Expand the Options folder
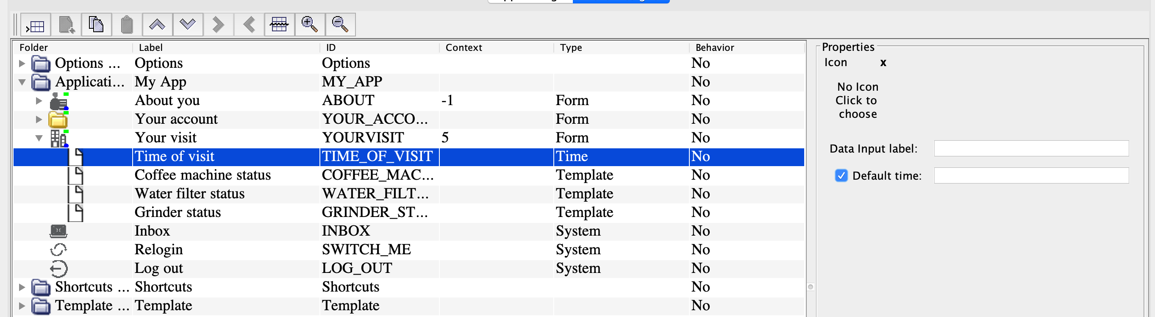The image size is (1155, 317). (22, 64)
